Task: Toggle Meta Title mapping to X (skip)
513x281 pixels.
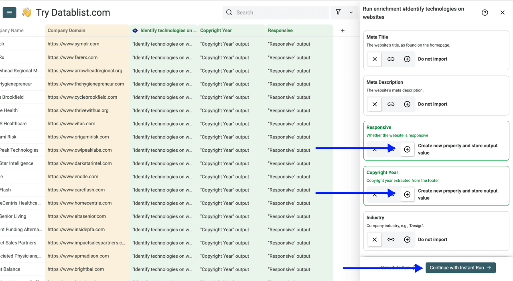Action: [x=374, y=59]
